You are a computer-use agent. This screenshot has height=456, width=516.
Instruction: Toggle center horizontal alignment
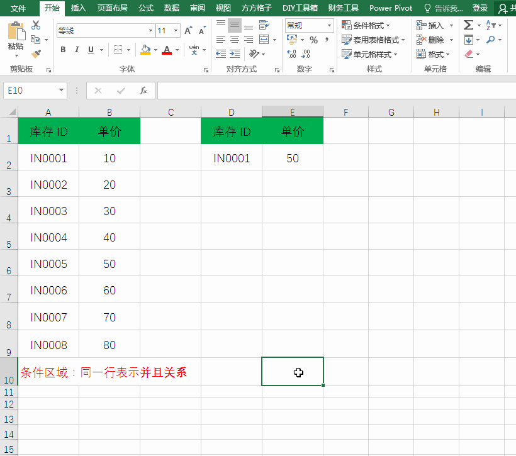point(235,40)
